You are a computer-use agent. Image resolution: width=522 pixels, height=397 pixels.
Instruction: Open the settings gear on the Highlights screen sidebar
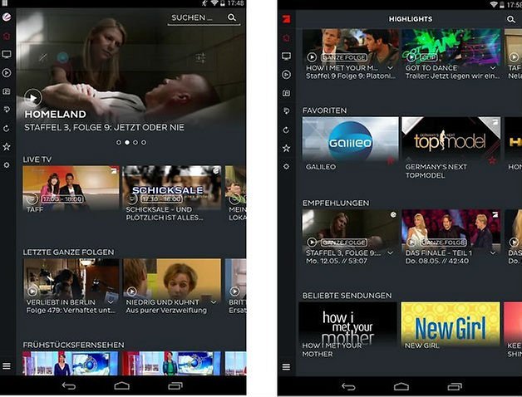286,166
